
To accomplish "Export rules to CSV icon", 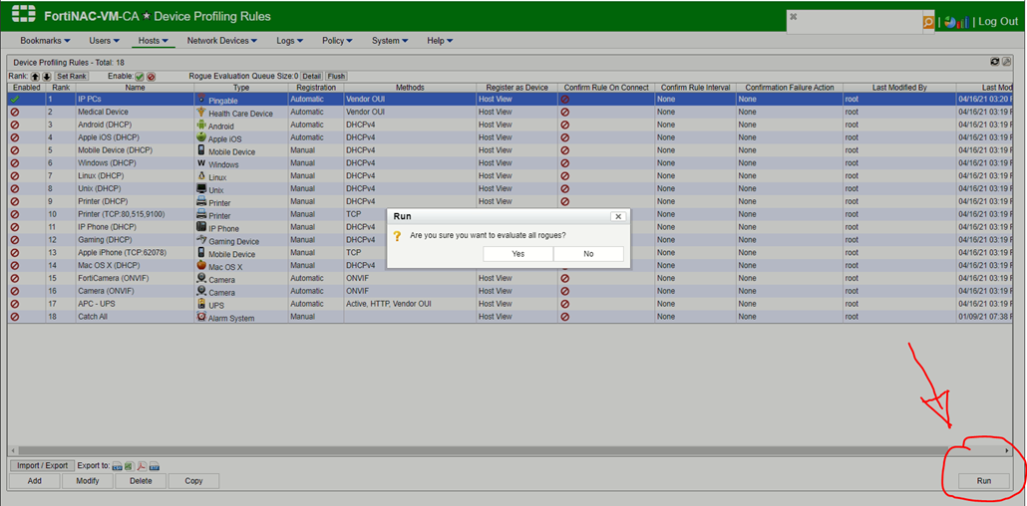I will click(x=117, y=466).
